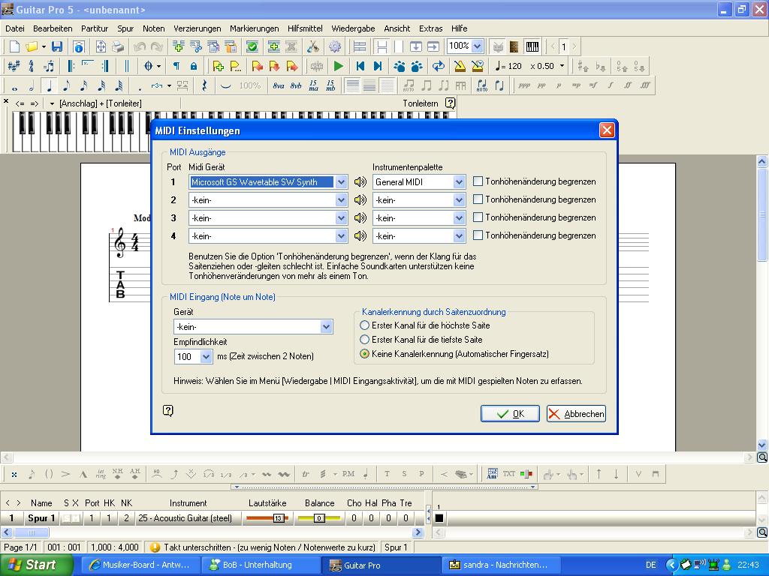The image size is (769, 576).
Task: Click the tools (guitar and scissors) icon
Action: click(312, 46)
